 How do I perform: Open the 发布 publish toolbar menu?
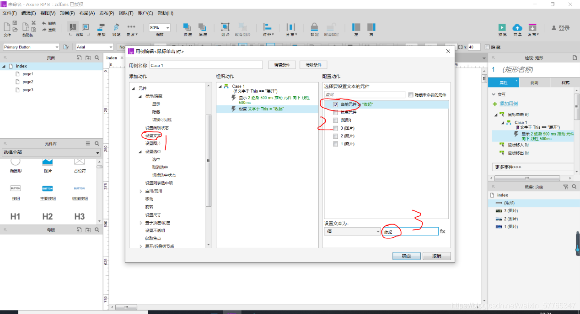pyautogui.click(x=533, y=30)
